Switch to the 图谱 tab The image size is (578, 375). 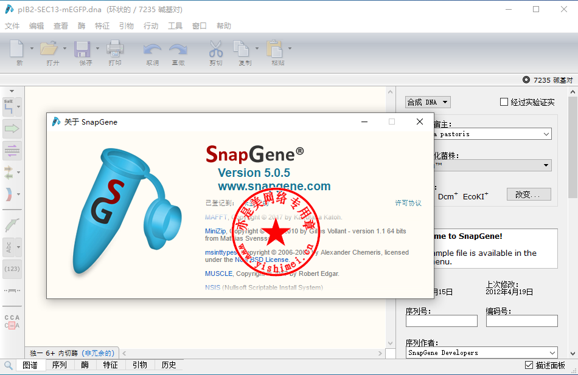tap(30, 365)
